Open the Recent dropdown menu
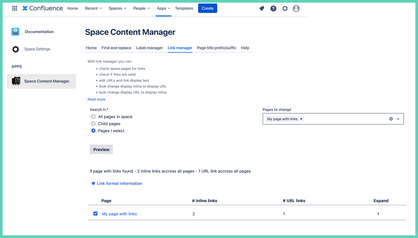 93,8
